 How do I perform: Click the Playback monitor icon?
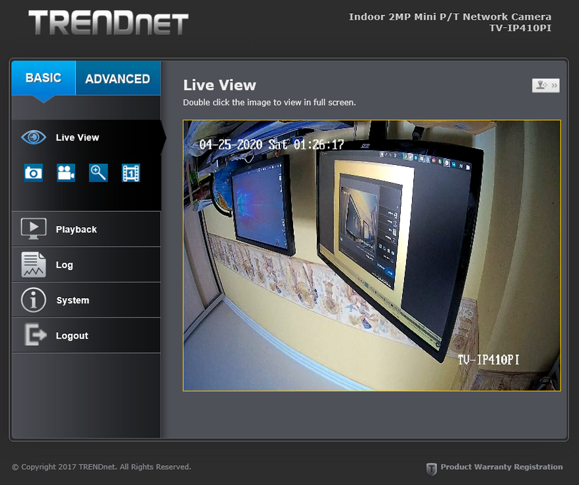(x=34, y=229)
